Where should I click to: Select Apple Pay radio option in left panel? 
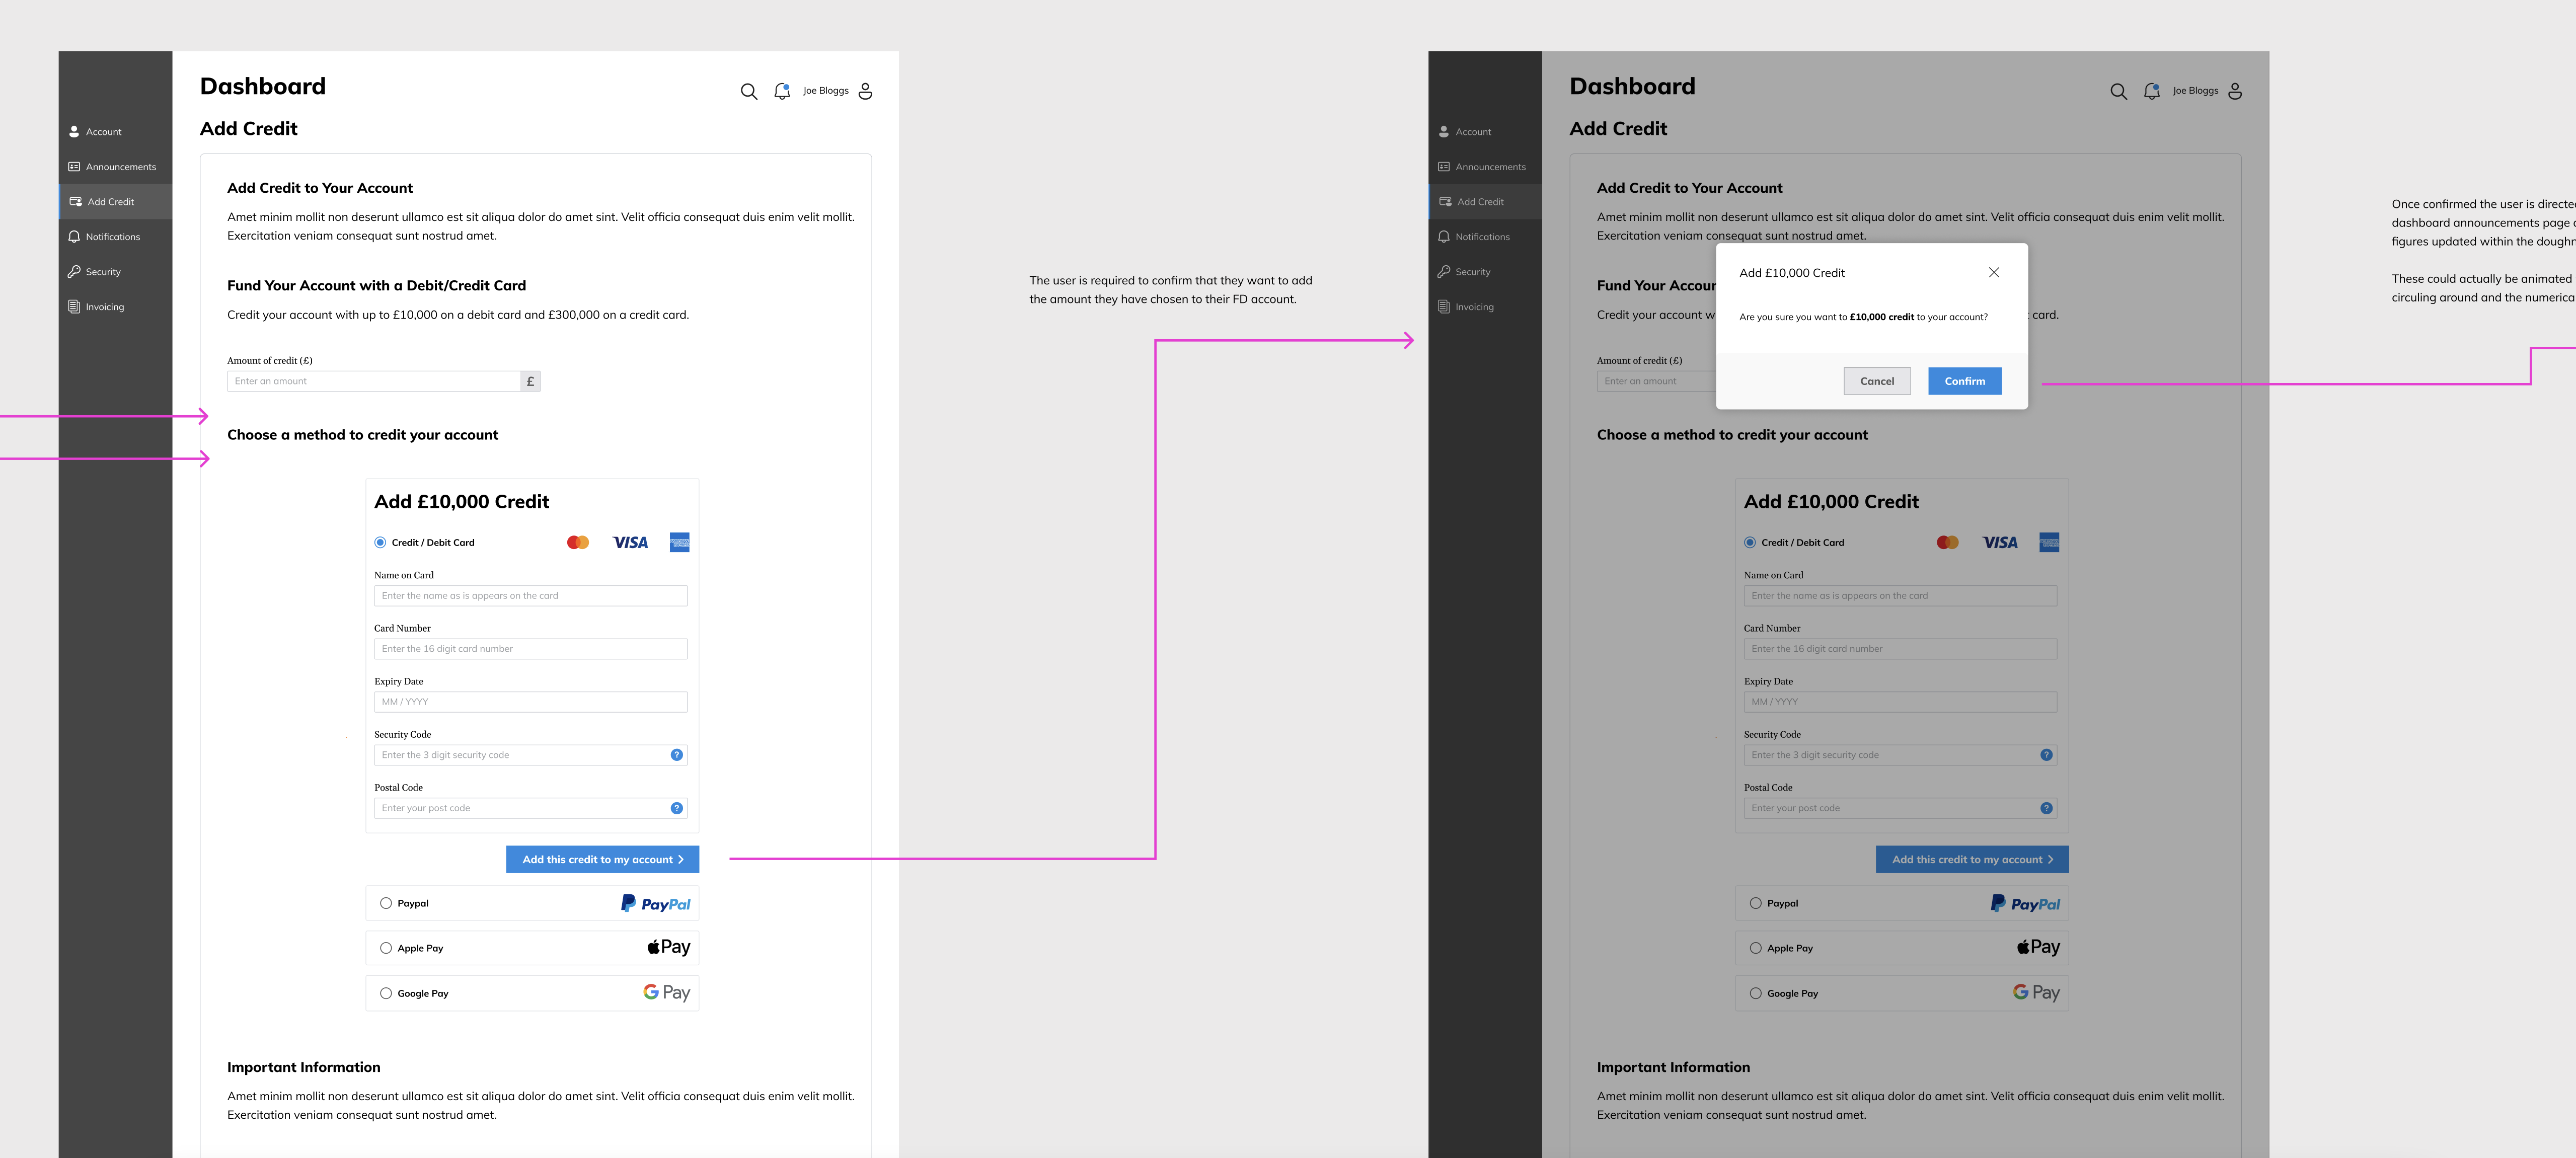pyautogui.click(x=386, y=948)
